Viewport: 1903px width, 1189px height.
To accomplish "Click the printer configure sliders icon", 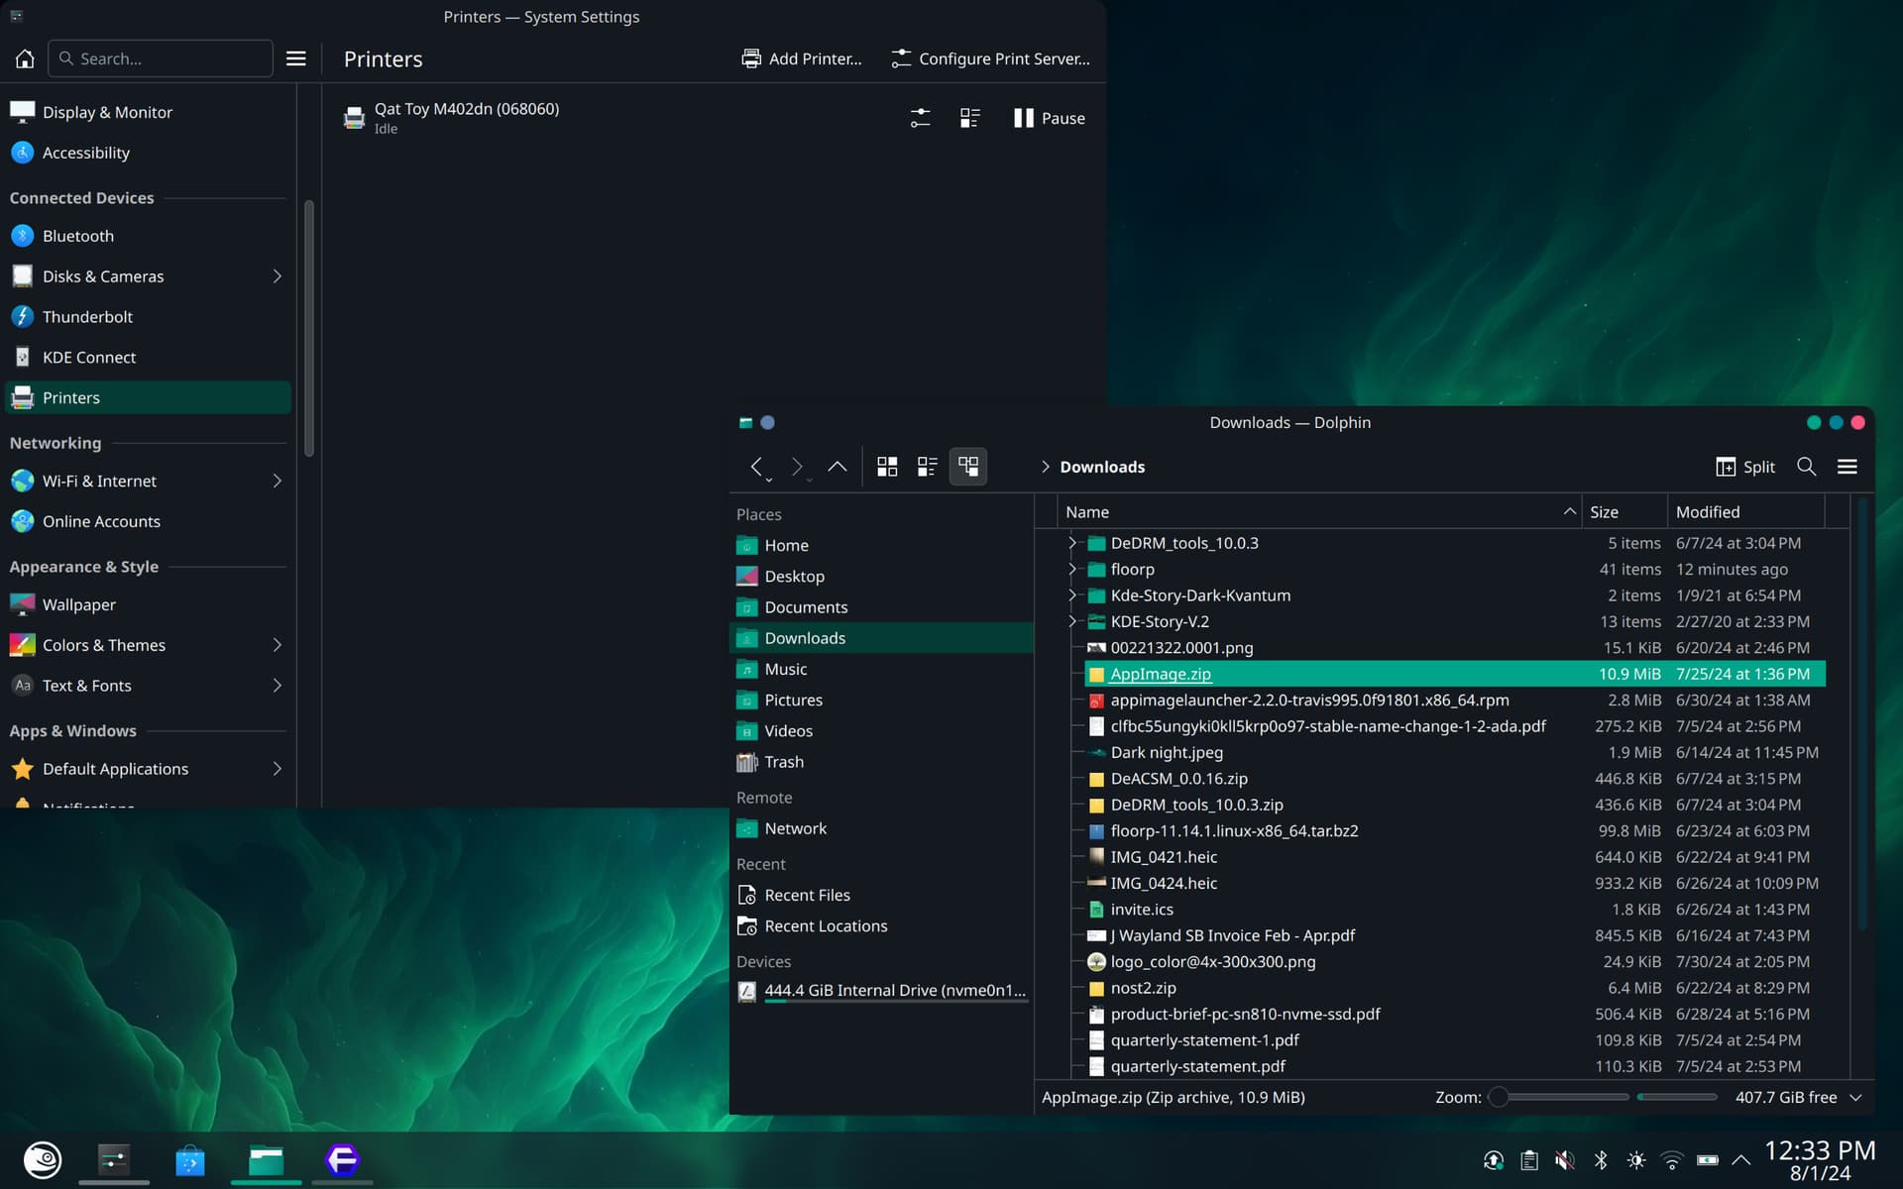I will (x=920, y=118).
